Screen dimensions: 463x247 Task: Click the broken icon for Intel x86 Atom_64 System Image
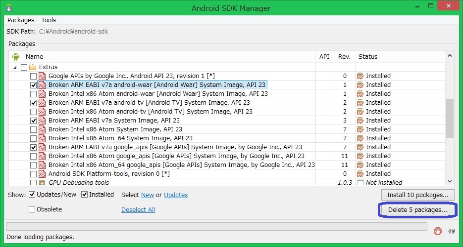pyautogui.click(x=42, y=138)
